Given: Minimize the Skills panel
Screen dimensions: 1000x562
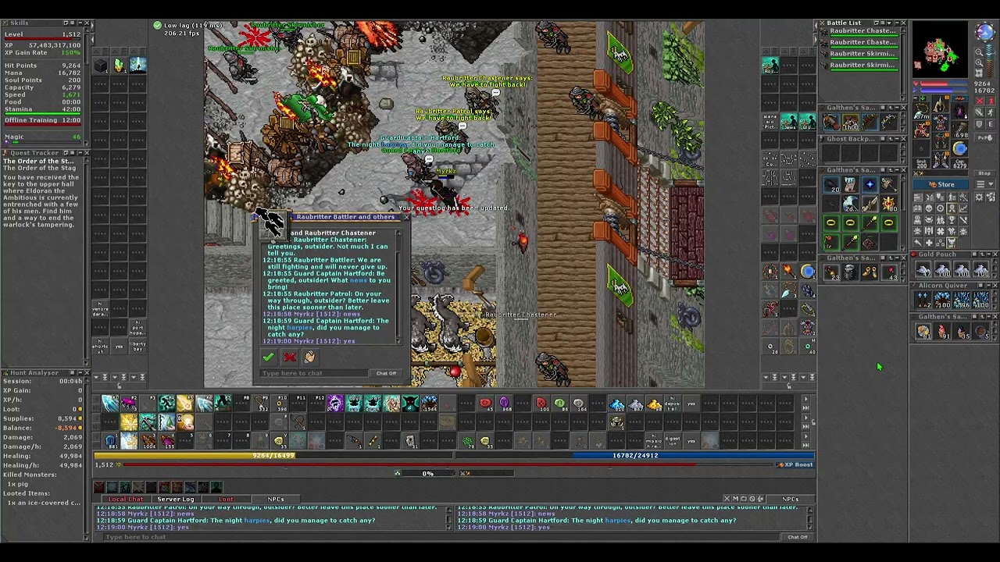Looking at the screenshot, I should pos(80,23).
